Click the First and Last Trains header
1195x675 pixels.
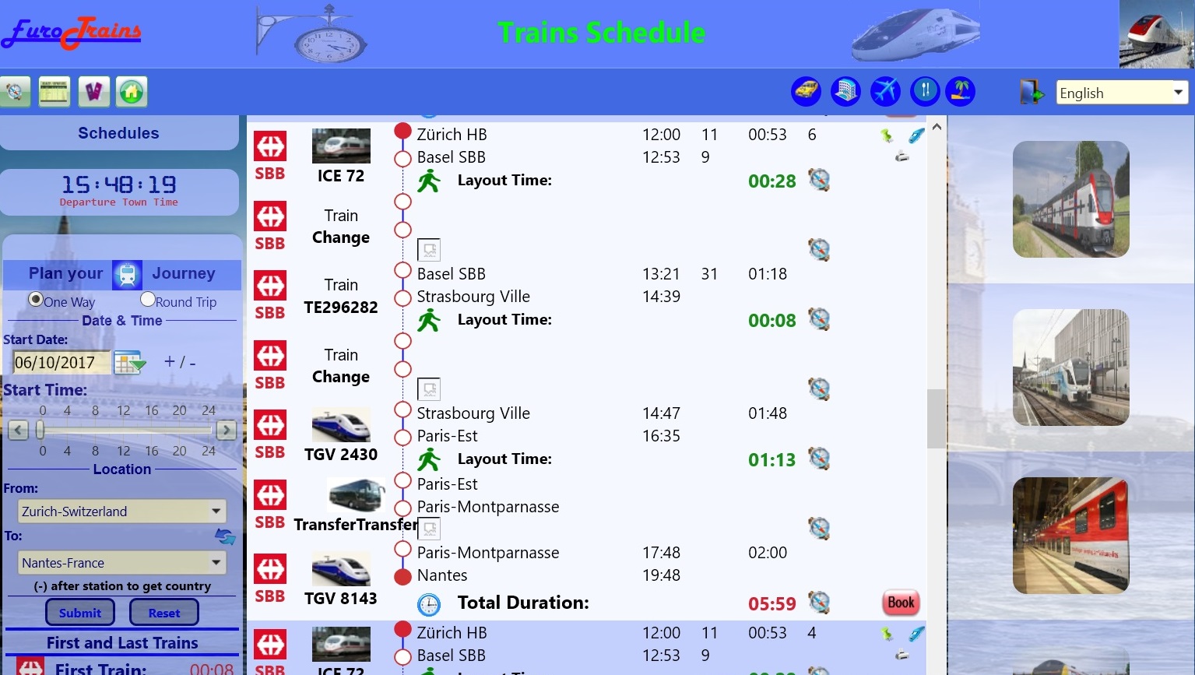[122, 643]
